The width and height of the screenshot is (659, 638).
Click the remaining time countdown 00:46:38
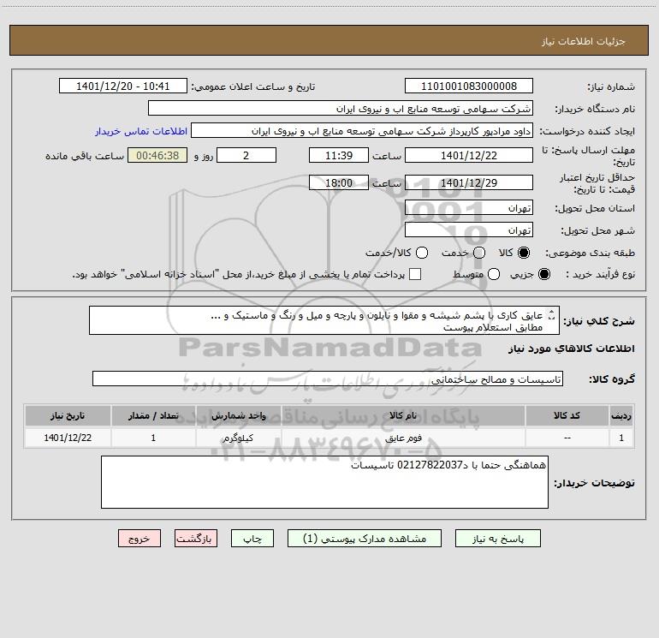pyautogui.click(x=157, y=155)
